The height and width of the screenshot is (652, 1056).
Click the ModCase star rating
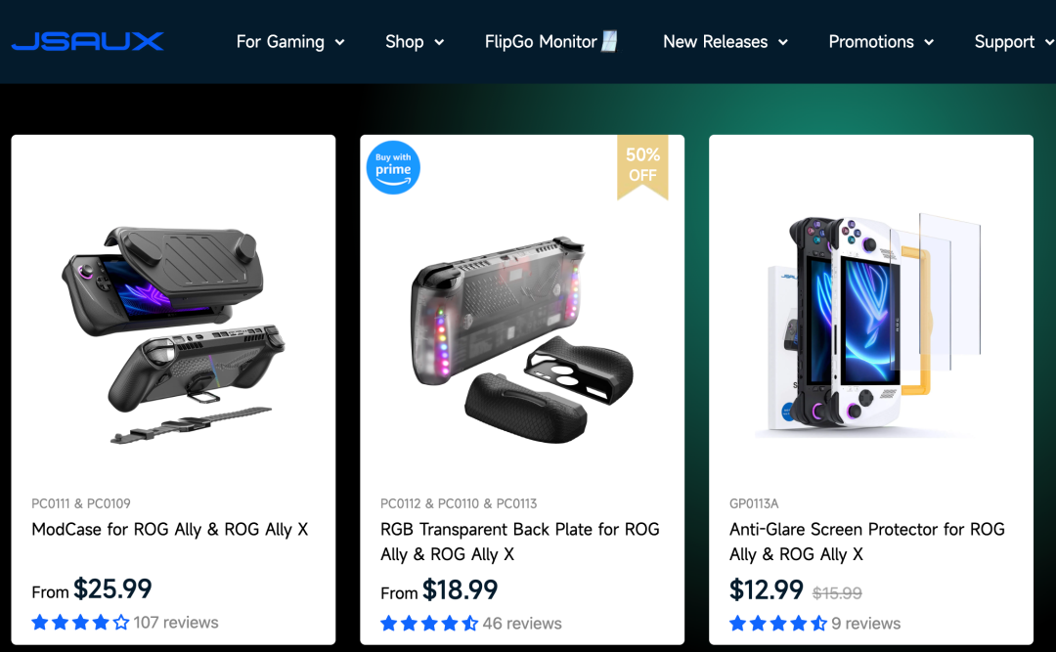(80, 623)
